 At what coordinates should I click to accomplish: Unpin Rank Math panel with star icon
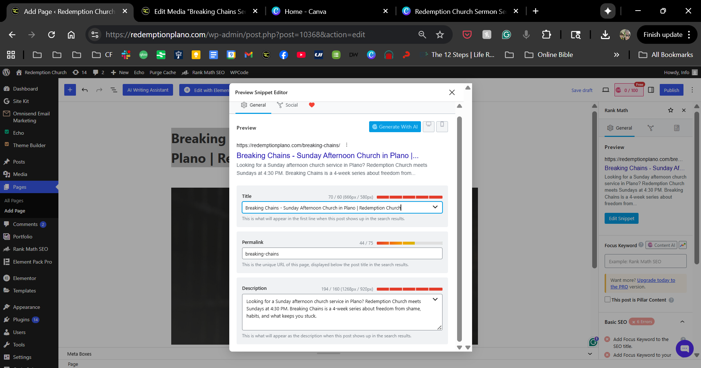(671, 110)
